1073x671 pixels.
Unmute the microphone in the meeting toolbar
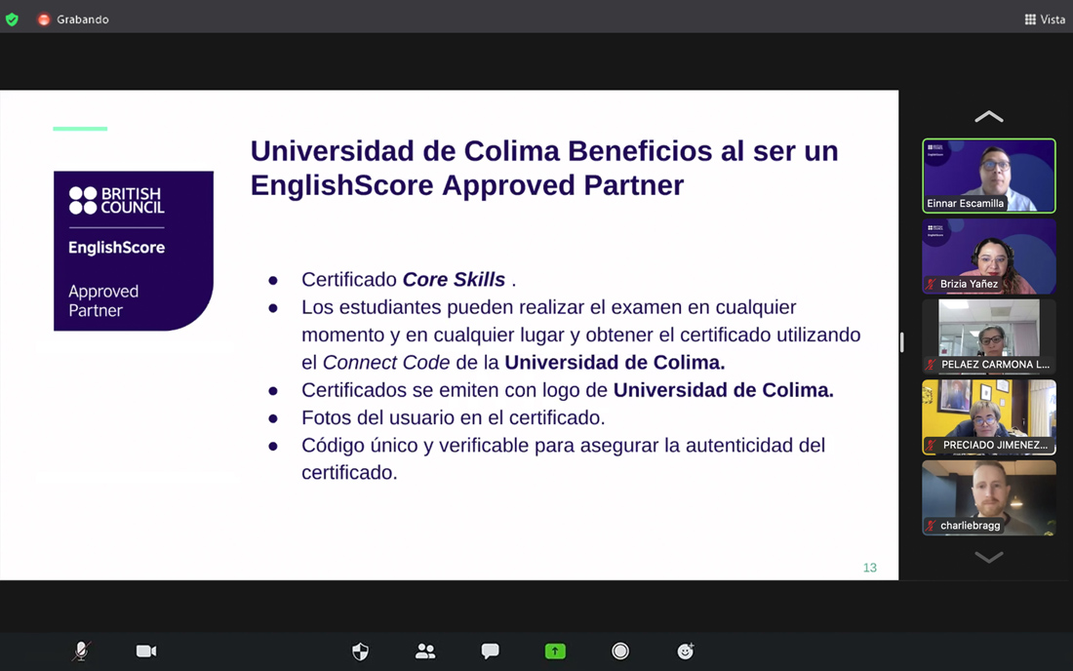pyautogui.click(x=81, y=651)
